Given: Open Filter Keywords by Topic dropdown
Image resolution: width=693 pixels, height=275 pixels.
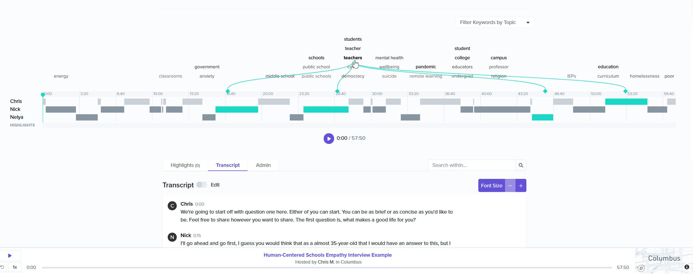Looking at the screenshot, I should (495, 22).
